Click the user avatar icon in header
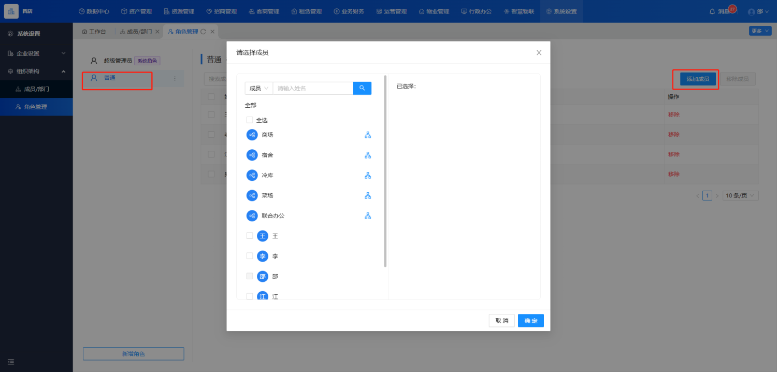Image resolution: width=777 pixels, height=372 pixels. pyautogui.click(x=752, y=11)
